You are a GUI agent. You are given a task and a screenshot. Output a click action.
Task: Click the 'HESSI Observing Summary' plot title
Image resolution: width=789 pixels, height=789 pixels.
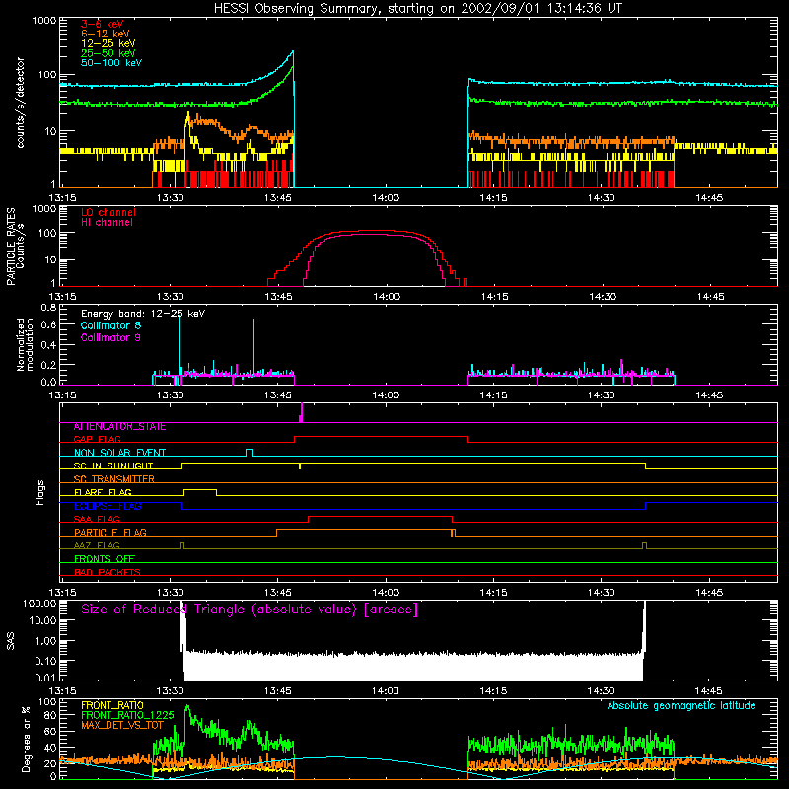tap(418, 9)
